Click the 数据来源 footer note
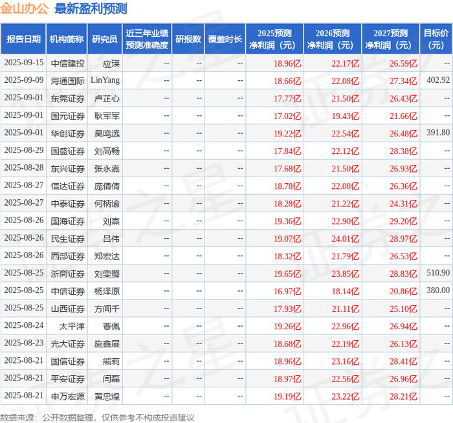The image size is (453, 423). coord(97,418)
